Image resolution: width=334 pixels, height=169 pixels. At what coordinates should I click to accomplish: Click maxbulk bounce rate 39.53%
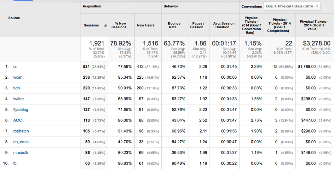click(x=178, y=153)
